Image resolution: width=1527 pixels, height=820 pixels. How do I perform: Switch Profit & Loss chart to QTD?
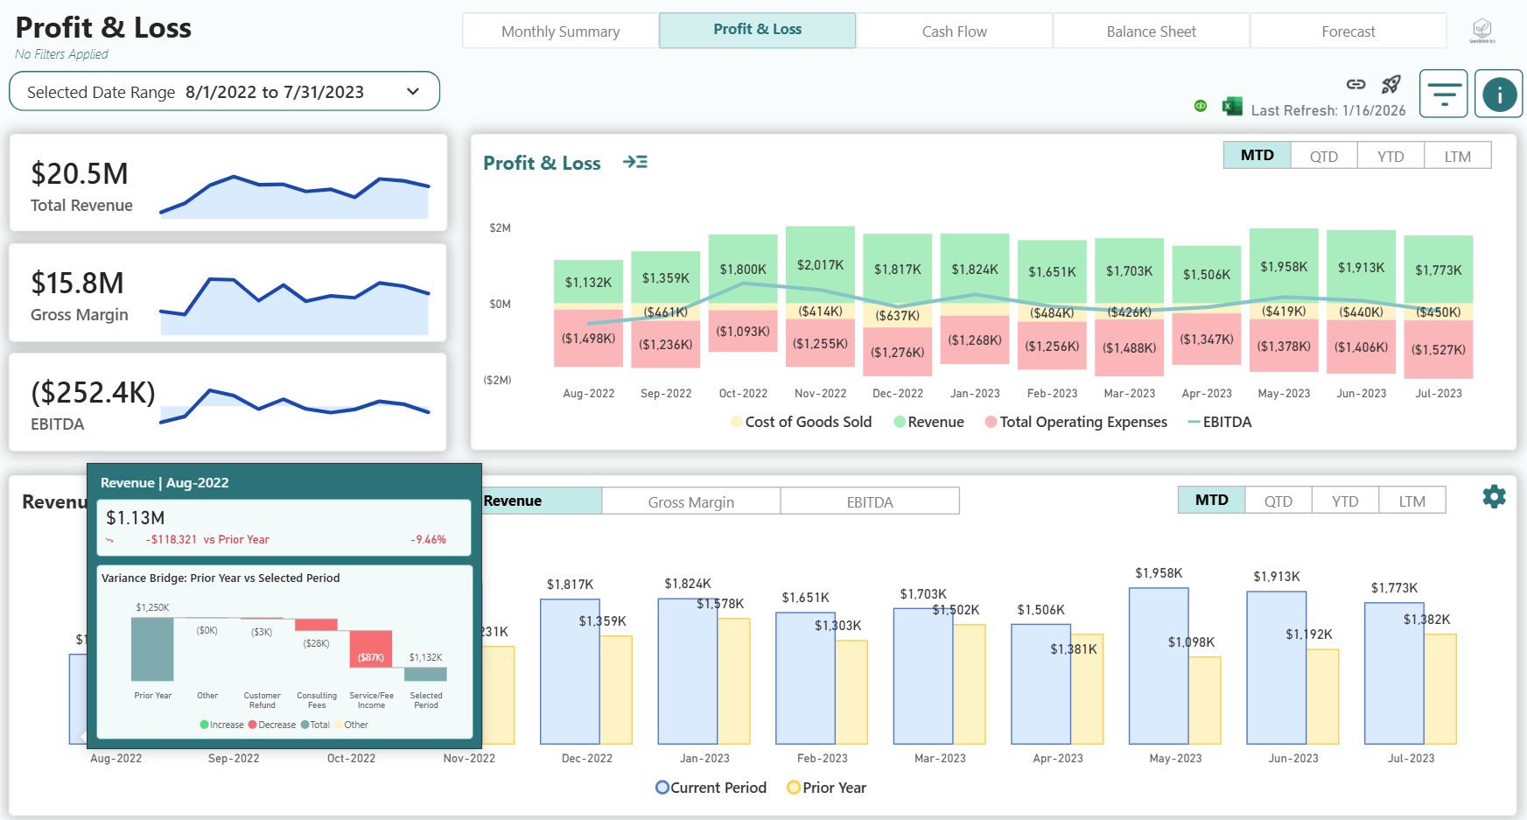tap(1323, 156)
